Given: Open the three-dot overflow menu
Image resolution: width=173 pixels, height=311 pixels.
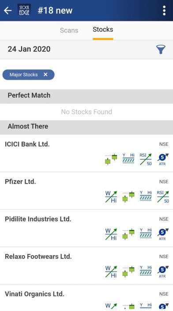Looking at the screenshot, I should pyautogui.click(x=164, y=10).
